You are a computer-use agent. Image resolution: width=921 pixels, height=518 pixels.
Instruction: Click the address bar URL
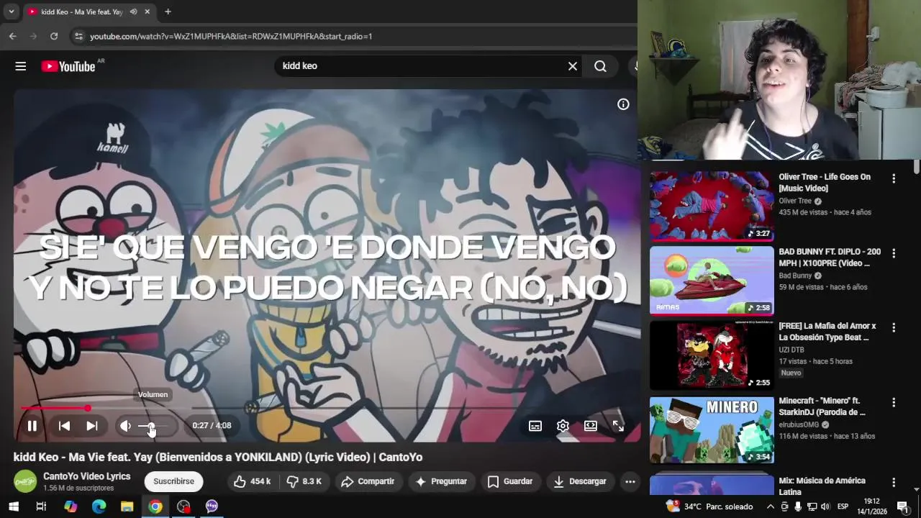coord(231,36)
